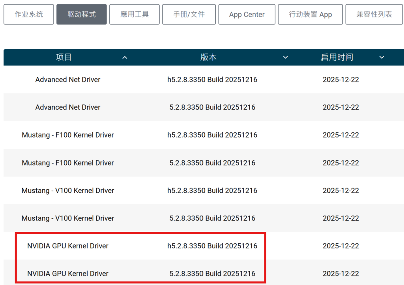Viewport: 404px width, 285px height.
Task: Open the App Center tab
Action: pos(247,15)
